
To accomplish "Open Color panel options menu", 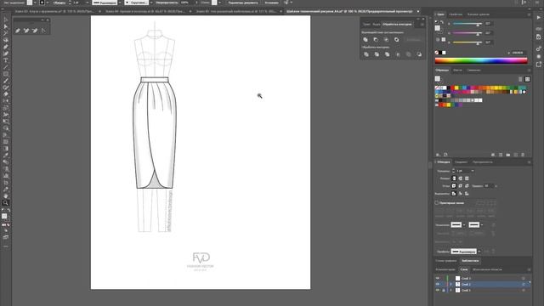I will click(x=529, y=14).
